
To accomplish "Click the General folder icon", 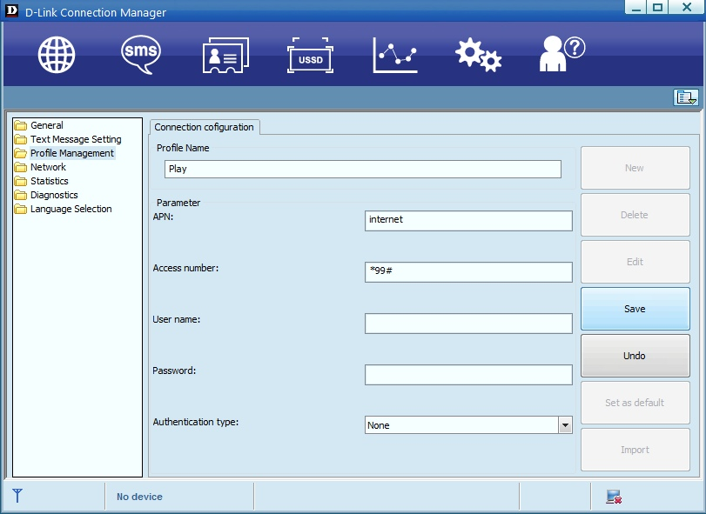I will click(x=21, y=125).
